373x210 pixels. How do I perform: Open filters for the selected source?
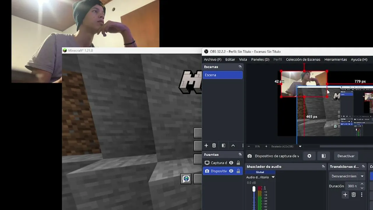pyautogui.click(x=323, y=156)
